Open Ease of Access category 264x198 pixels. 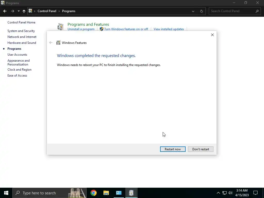pos(17,76)
